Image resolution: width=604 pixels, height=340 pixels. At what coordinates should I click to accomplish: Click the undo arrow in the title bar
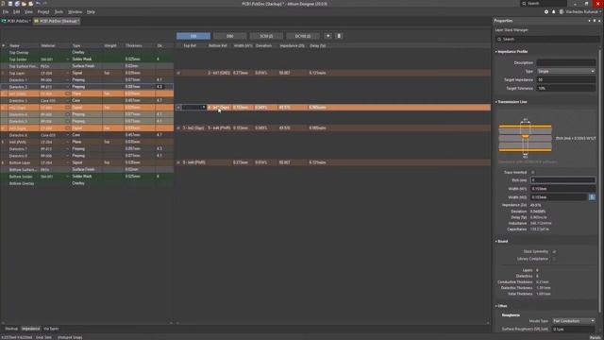point(38,4)
